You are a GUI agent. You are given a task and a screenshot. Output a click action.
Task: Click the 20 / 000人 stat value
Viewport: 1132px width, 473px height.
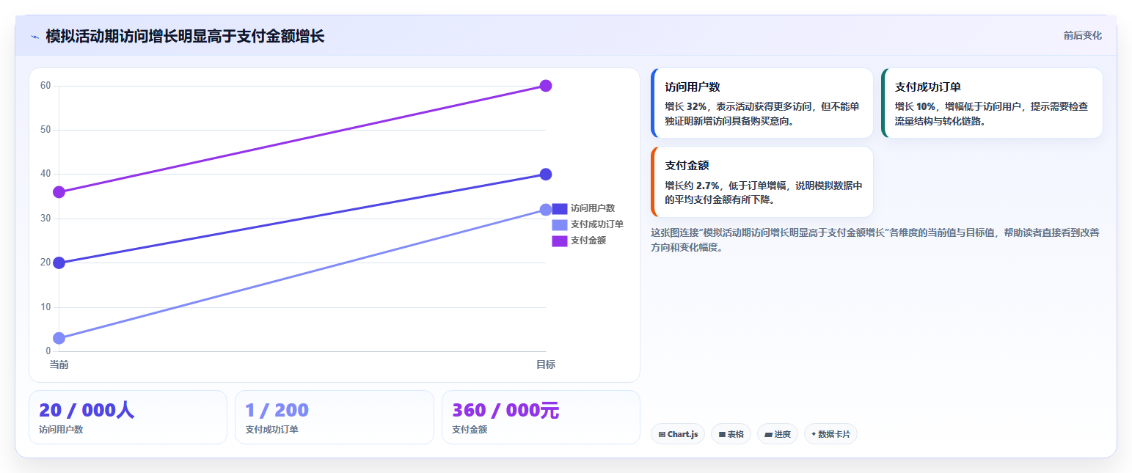click(x=87, y=410)
